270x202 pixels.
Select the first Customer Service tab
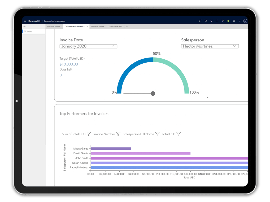(54, 27)
